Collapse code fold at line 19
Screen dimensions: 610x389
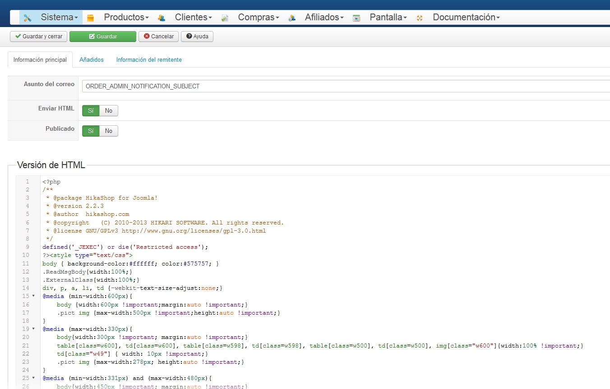(33, 329)
